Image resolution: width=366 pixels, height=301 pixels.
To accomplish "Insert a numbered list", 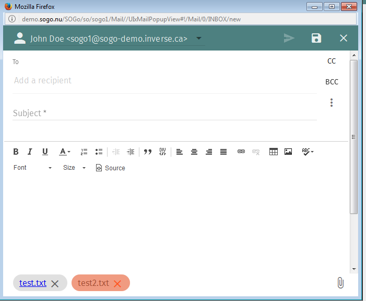I will pos(84,152).
